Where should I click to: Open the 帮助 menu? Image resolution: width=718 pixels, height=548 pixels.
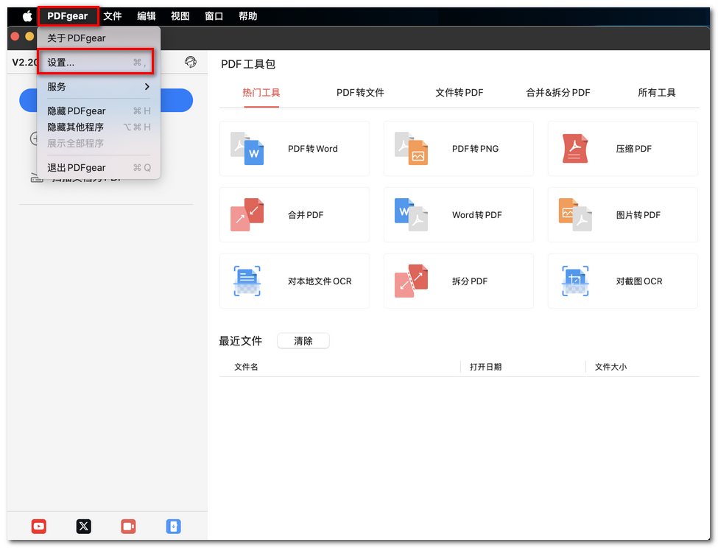pyautogui.click(x=248, y=15)
